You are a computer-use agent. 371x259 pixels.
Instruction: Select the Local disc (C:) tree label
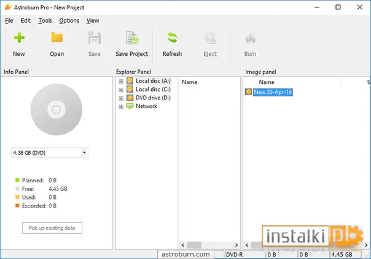point(153,90)
